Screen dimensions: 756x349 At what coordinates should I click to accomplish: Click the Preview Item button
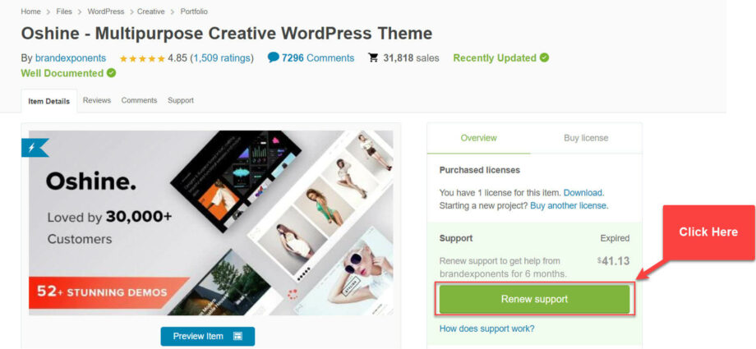pos(208,336)
